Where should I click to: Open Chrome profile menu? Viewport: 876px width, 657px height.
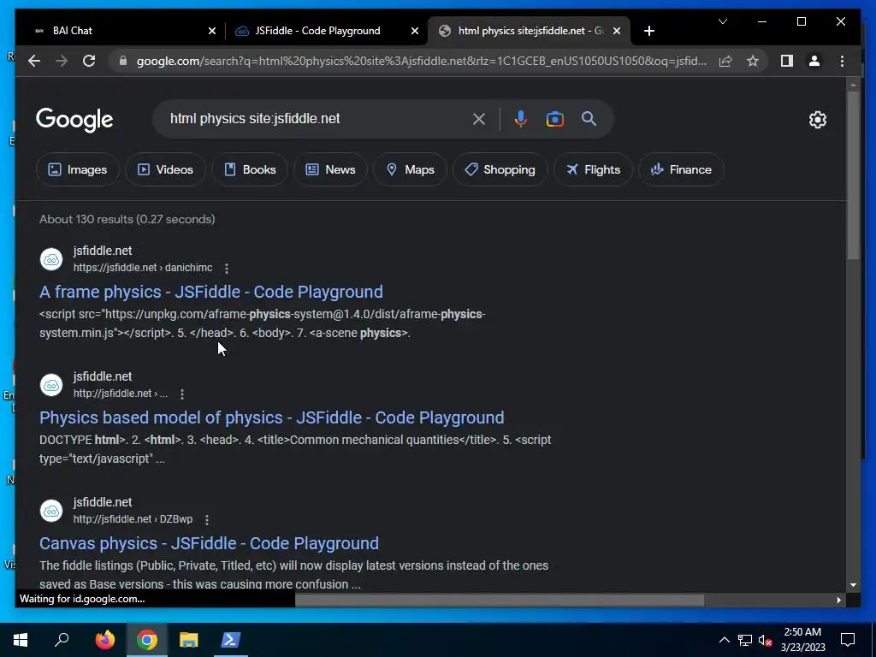coord(814,61)
